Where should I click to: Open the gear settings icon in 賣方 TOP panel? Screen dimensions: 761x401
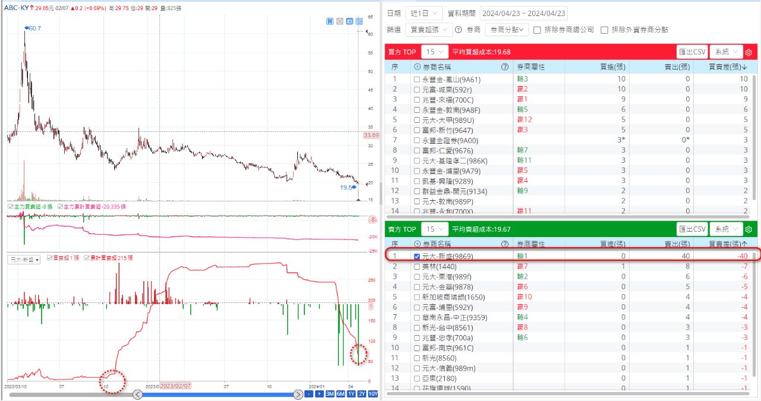pyautogui.click(x=748, y=229)
